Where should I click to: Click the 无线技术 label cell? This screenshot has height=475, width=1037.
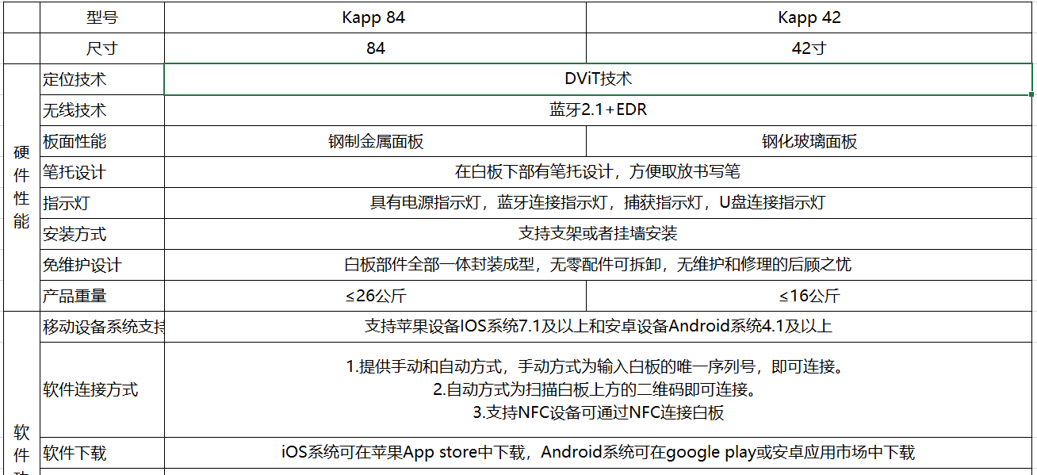click(101, 110)
